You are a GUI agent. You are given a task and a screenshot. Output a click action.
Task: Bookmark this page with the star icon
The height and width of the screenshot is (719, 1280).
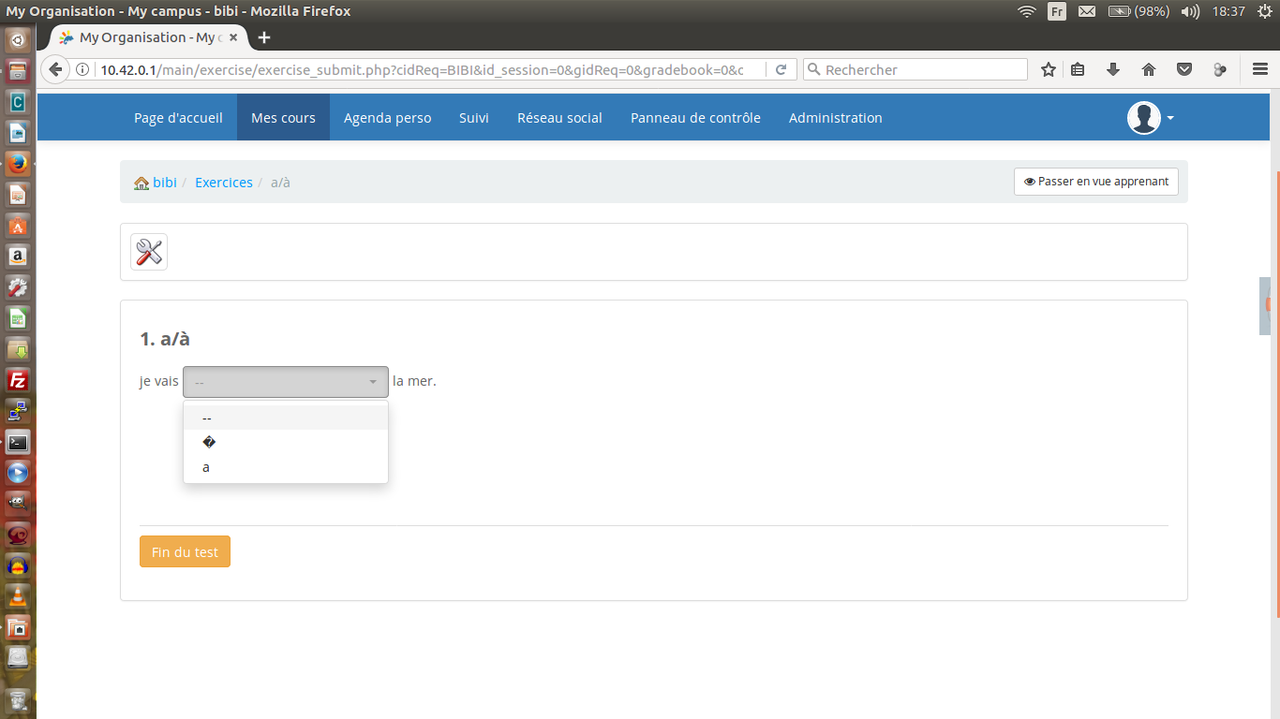click(x=1048, y=69)
